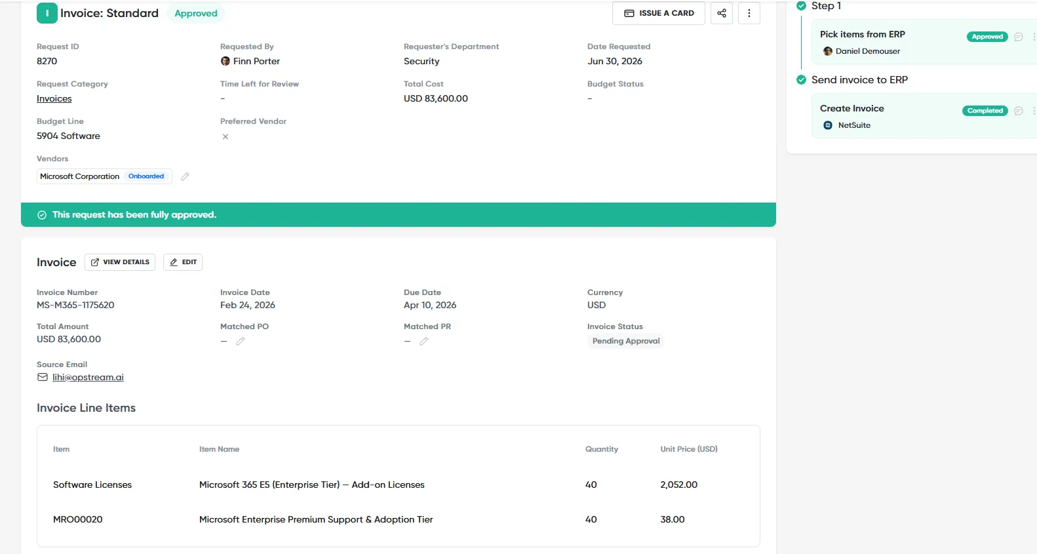Click the Step 1 checkmark icon
1037x554 pixels.
pos(801,5)
